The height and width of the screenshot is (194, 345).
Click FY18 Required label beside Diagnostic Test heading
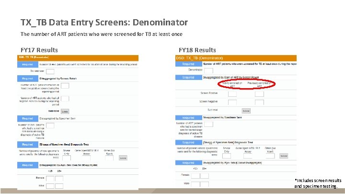(x=189, y=142)
